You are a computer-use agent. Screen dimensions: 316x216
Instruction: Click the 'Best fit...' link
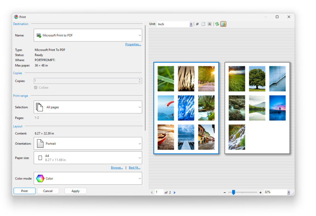tap(135, 168)
